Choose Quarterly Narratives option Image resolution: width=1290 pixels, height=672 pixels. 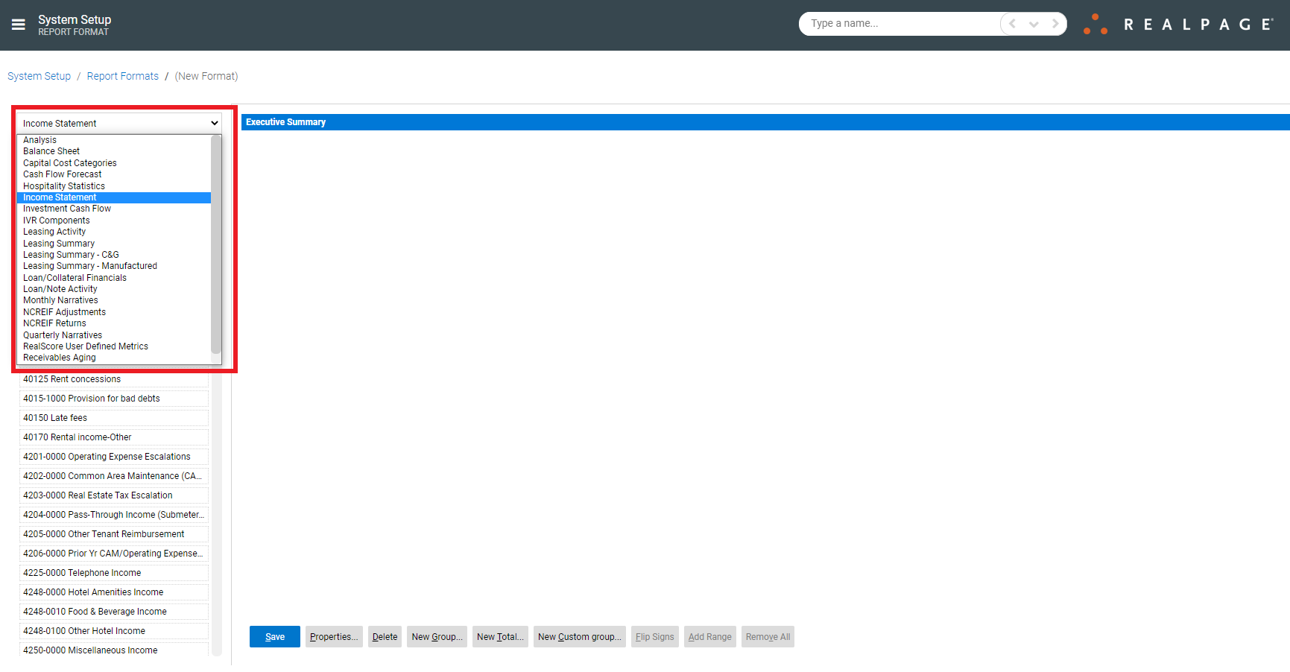(x=114, y=335)
